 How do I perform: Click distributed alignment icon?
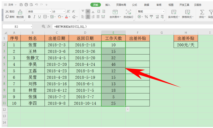(103, 17)
